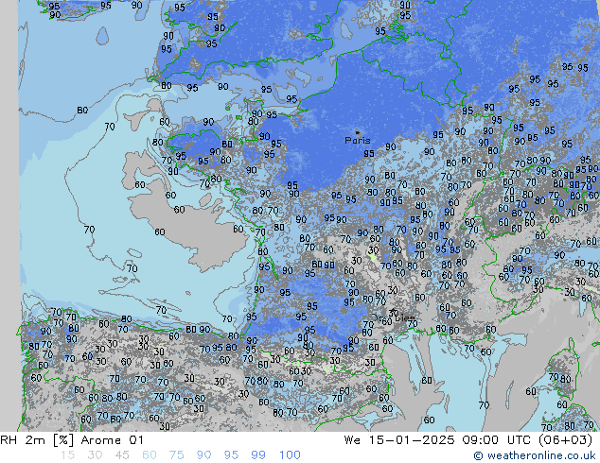Image resolution: width=600 pixels, height=463 pixels.
Task: Click legend value 90 in the colour scale
Action: [x=203, y=455]
